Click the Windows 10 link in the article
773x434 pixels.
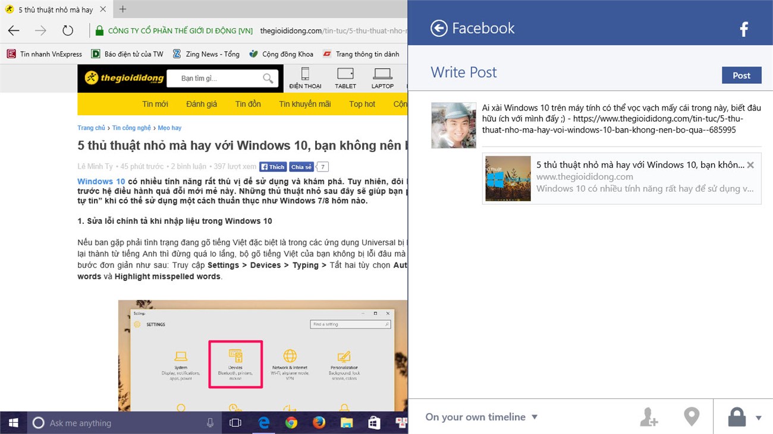(101, 181)
